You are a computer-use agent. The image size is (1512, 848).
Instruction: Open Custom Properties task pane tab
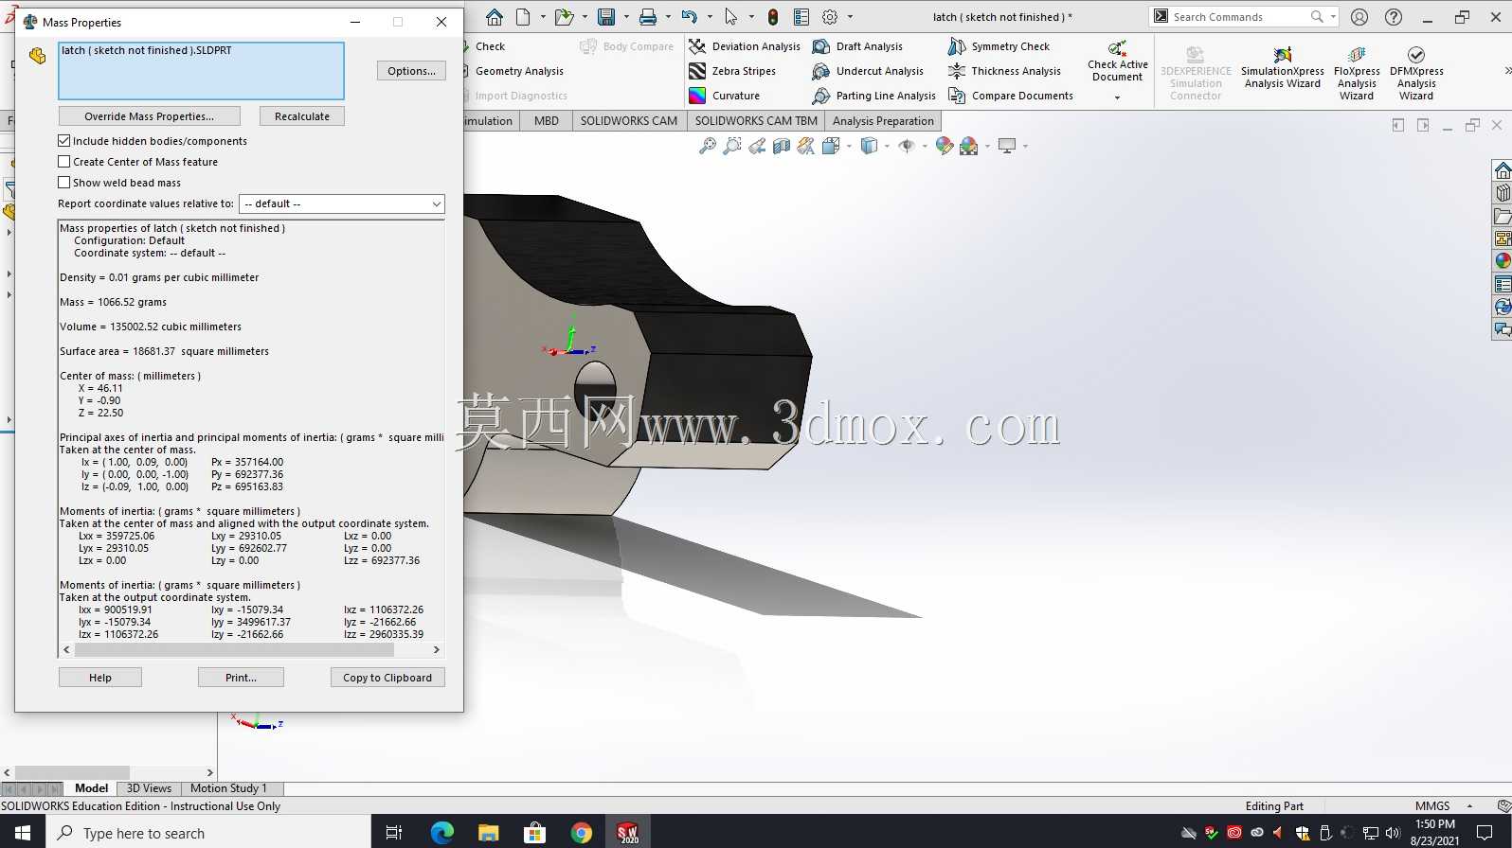point(1503,284)
